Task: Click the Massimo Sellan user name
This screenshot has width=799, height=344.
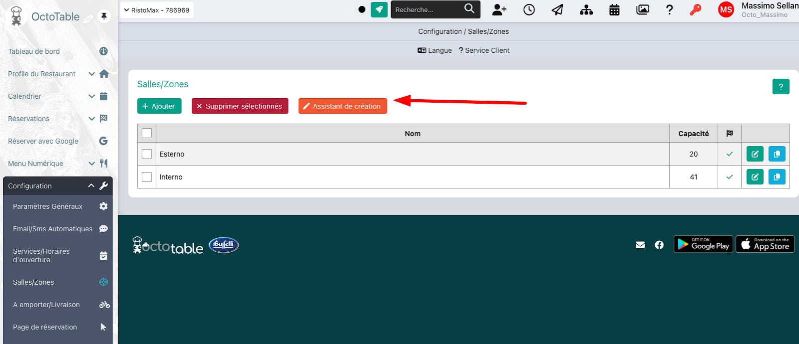Action: 770,5
